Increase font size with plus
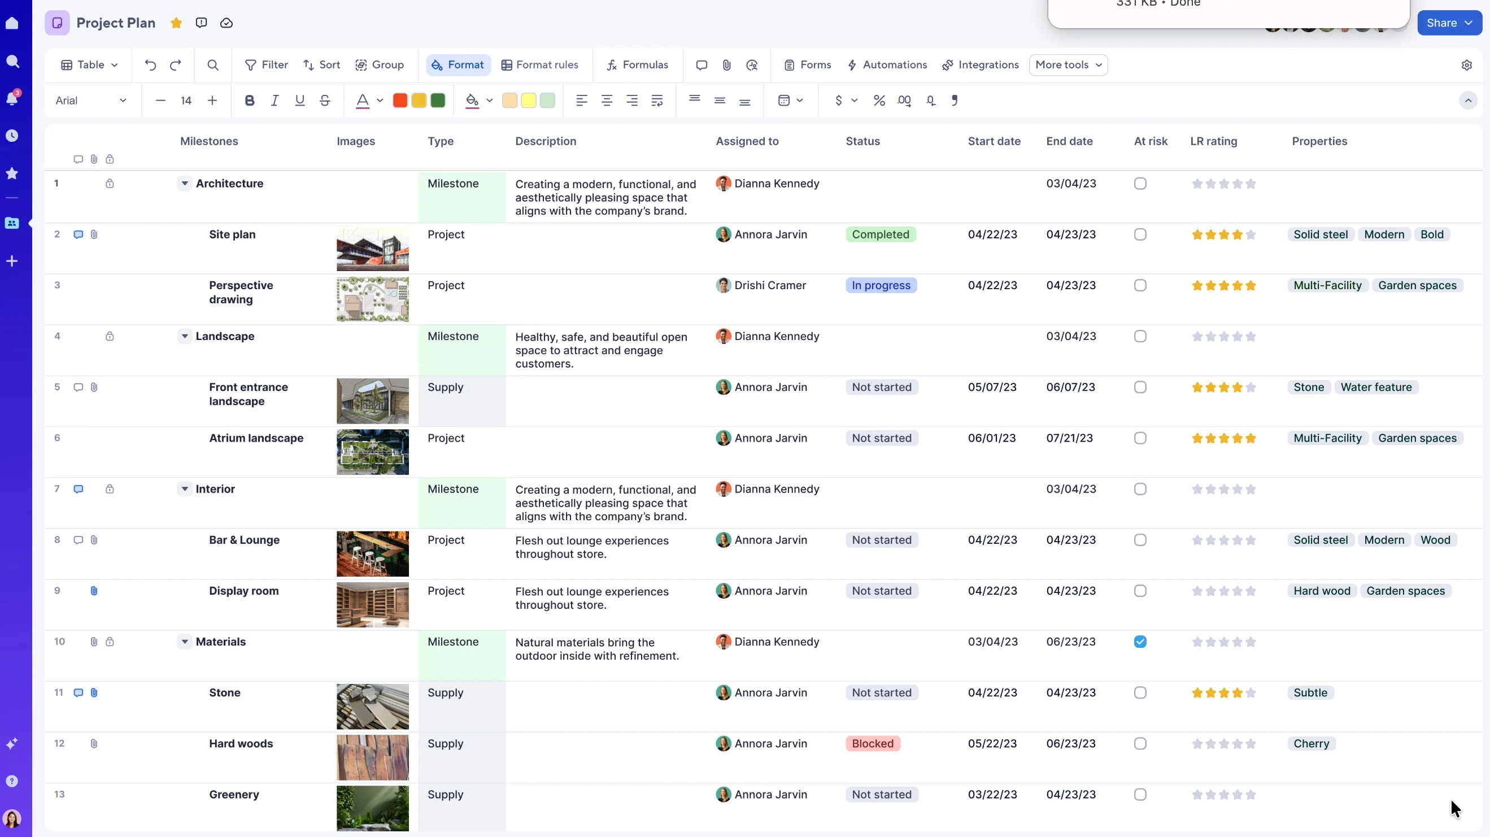The image size is (1490, 837). click(212, 101)
